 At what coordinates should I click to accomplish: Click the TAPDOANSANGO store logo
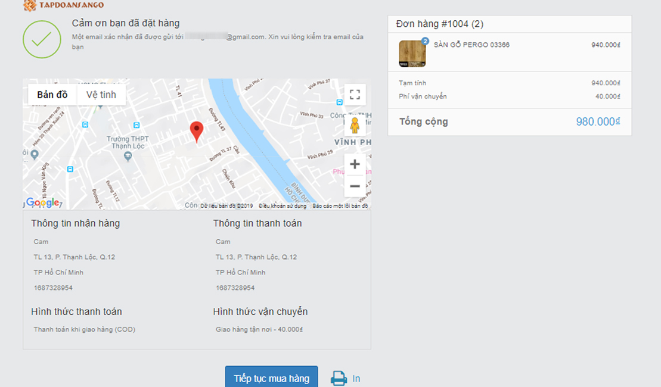63,5
